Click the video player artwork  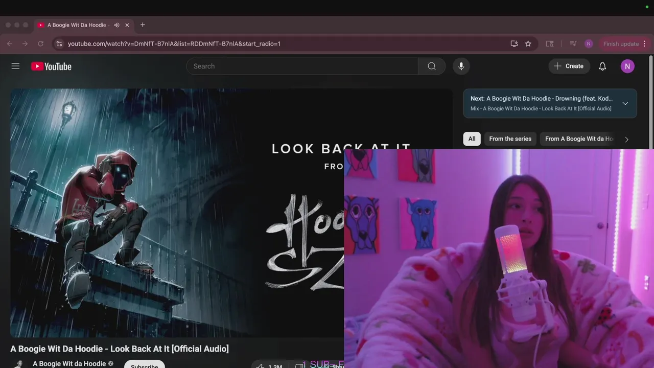click(x=177, y=213)
